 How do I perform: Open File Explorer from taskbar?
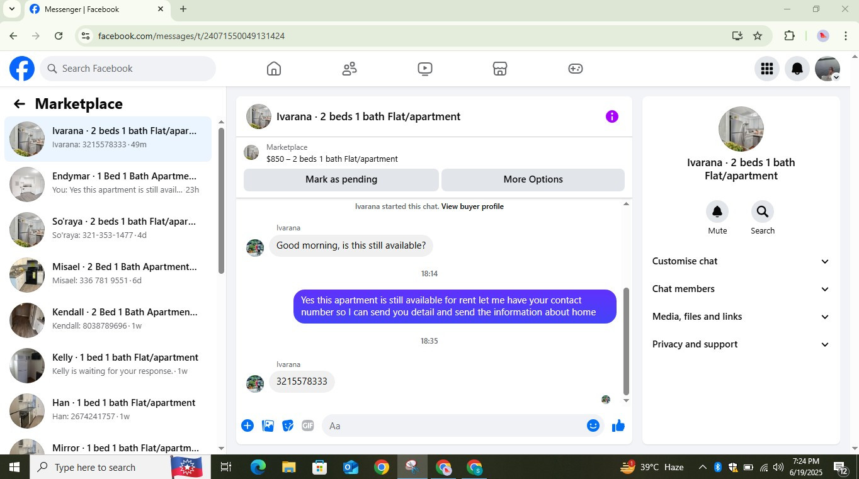point(288,467)
